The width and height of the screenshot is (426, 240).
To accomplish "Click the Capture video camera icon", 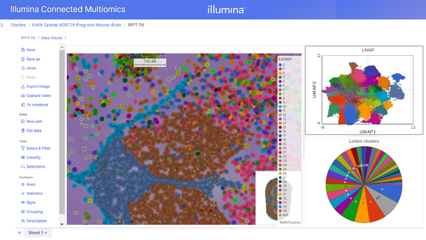I will pos(23,95).
